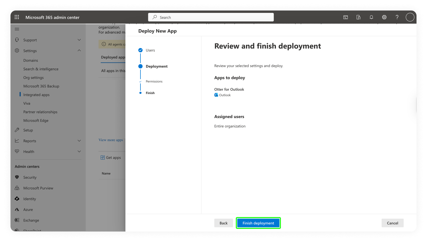This screenshot has height=242, width=427.
Task: Open Microsoft Purview admin center
Action: (38, 188)
